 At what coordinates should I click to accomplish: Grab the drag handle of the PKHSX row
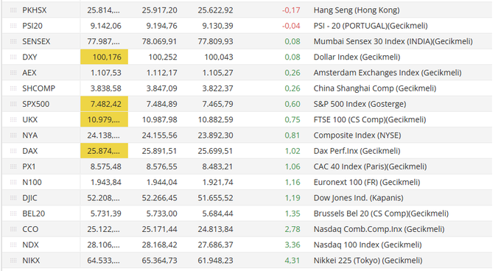13,10
